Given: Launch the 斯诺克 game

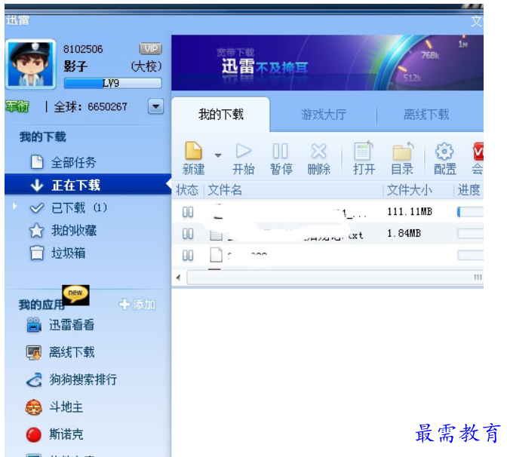Looking at the screenshot, I should pyautogui.click(x=66, y=434).
